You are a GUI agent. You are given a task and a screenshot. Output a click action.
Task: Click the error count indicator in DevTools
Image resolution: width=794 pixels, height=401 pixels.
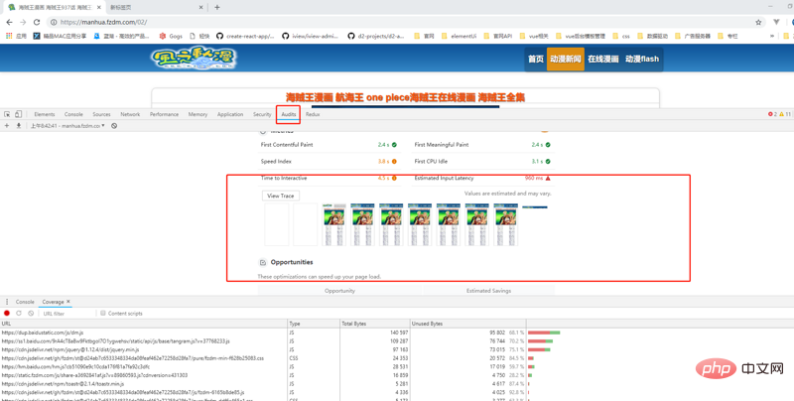[772, 114]
